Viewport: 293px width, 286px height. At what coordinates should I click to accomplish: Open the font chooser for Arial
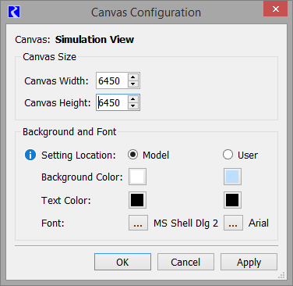click(233, 223)
